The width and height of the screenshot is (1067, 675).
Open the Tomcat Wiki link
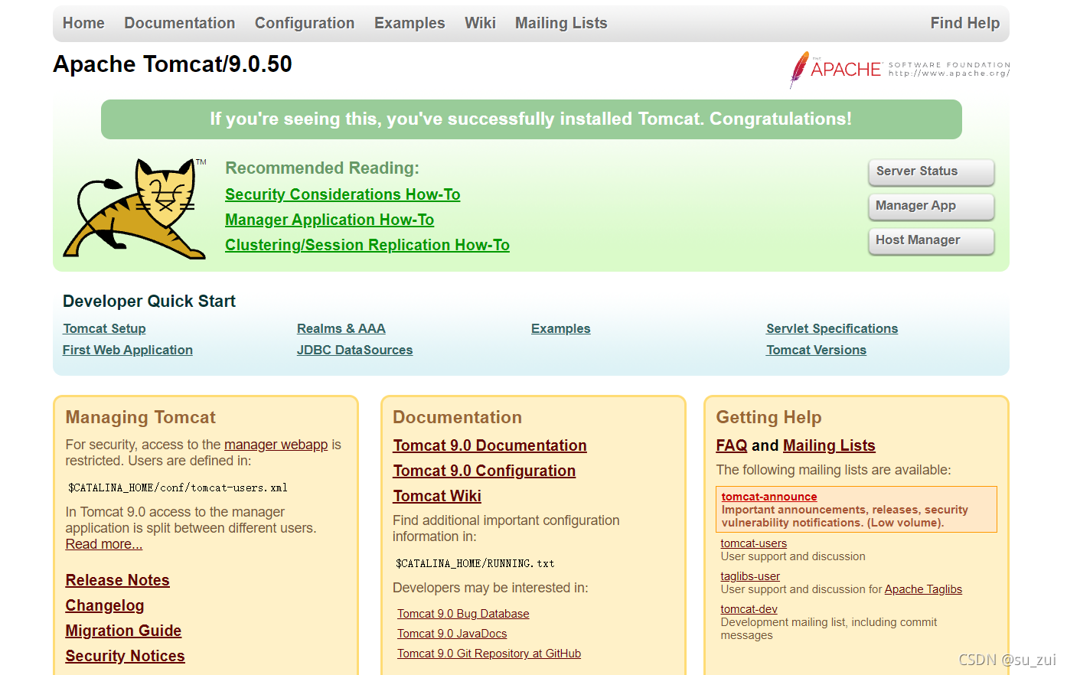click(437, 496)
